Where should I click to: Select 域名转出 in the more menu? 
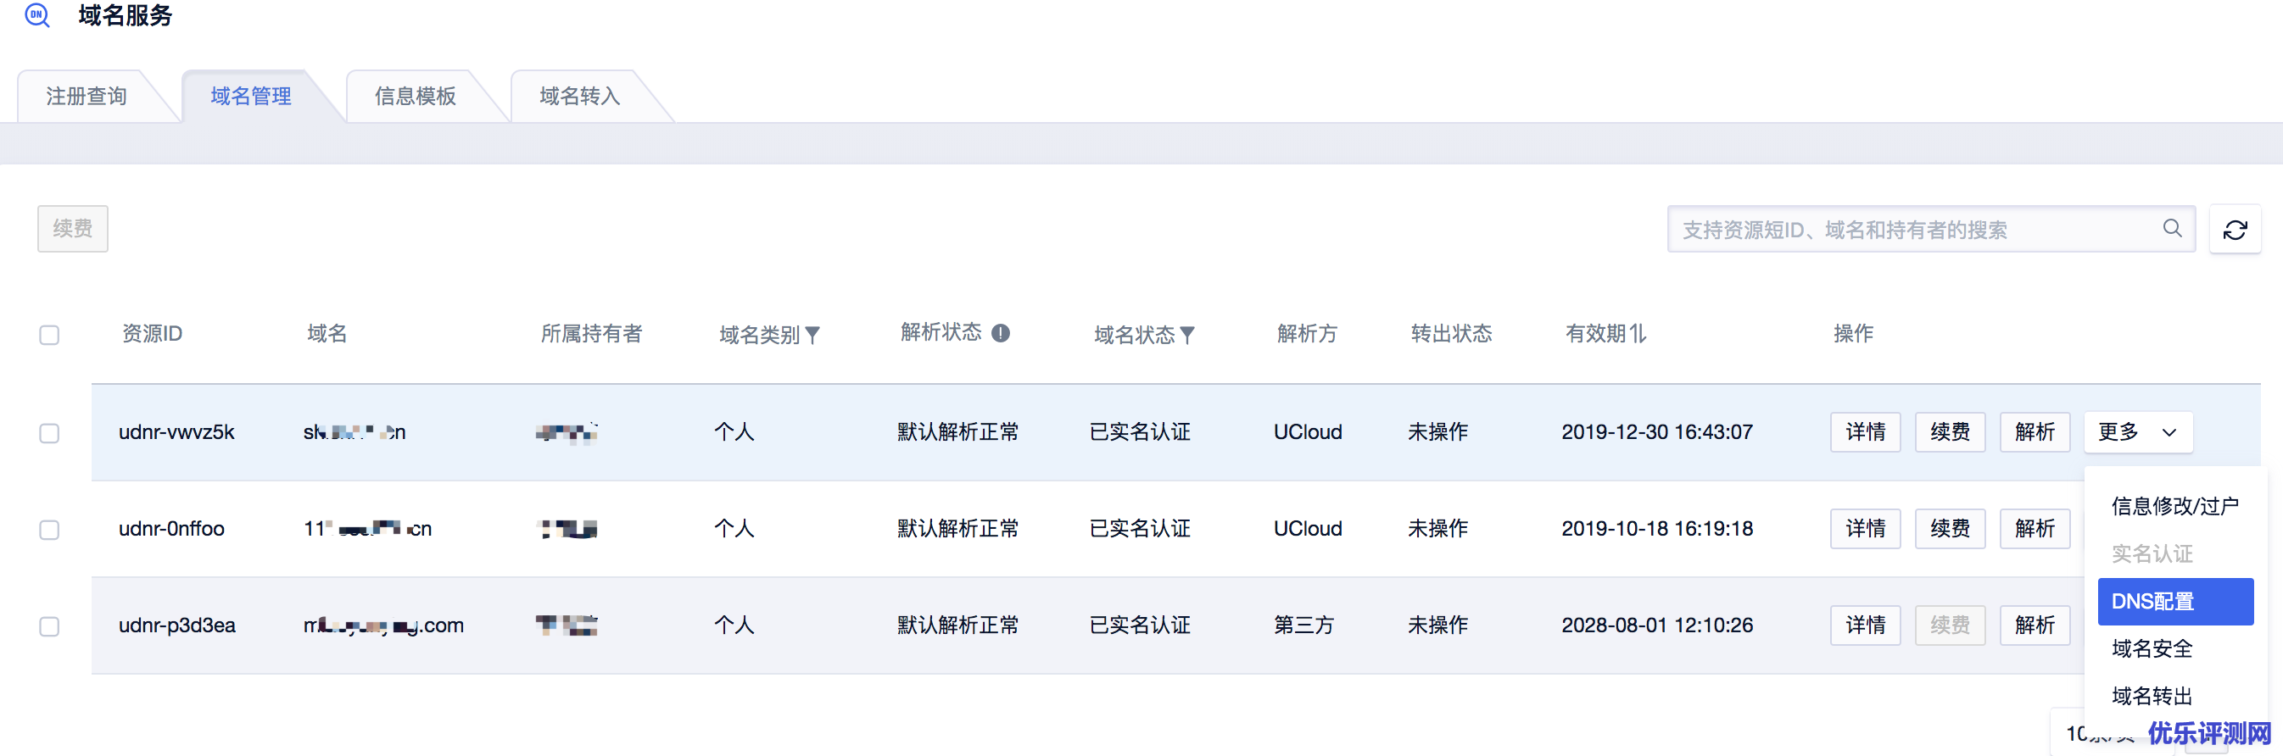pyautogui.click(x=2152, y=696)
